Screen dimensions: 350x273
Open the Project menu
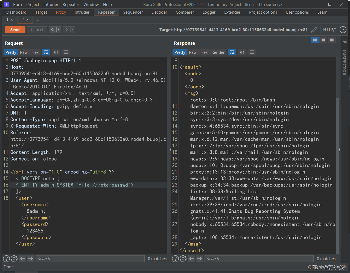click(33, 5)
